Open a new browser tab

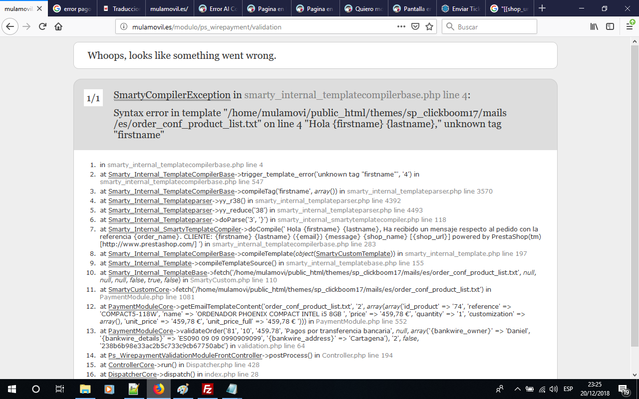[x=542, y=8]
